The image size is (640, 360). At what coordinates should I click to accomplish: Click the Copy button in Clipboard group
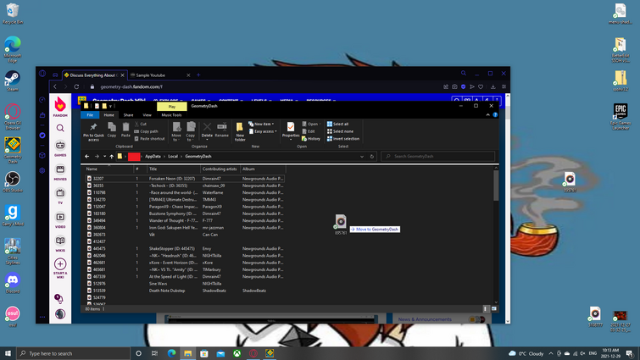tap(111, 130)
